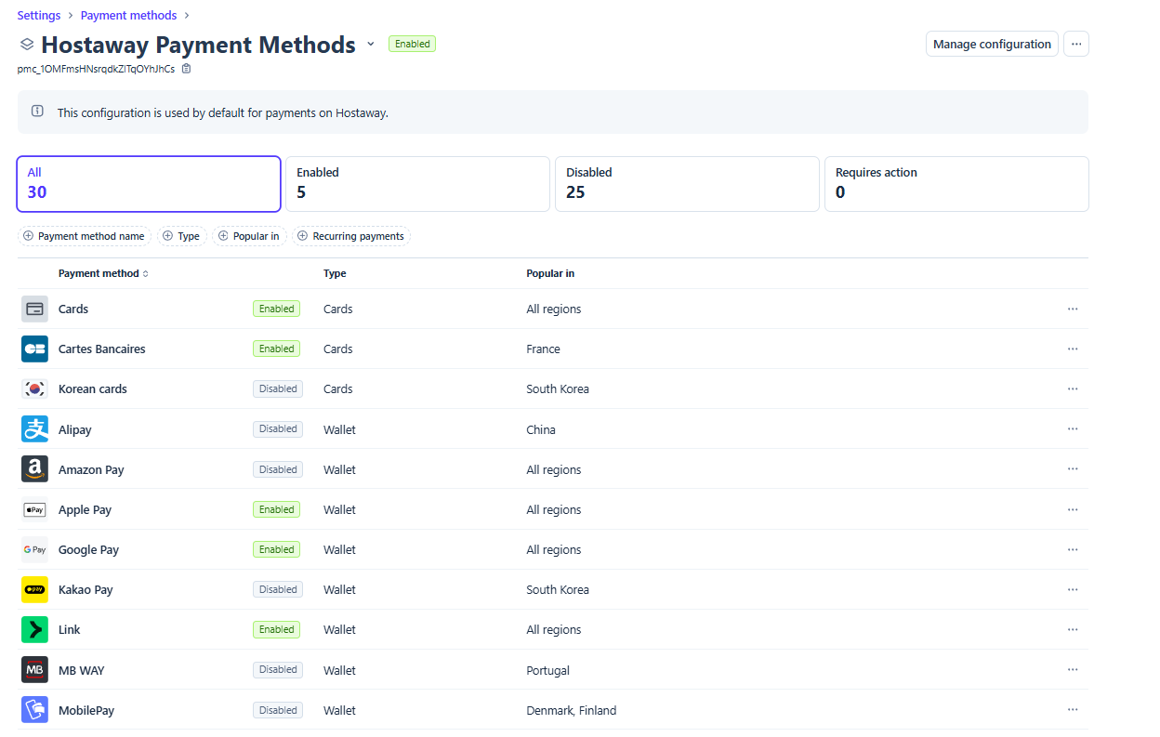Viewport: 1160px width, 737px height.
Task: Click the Disabled badge on Korean cards row
Action: pyautogui.click(x=278, y=388)
